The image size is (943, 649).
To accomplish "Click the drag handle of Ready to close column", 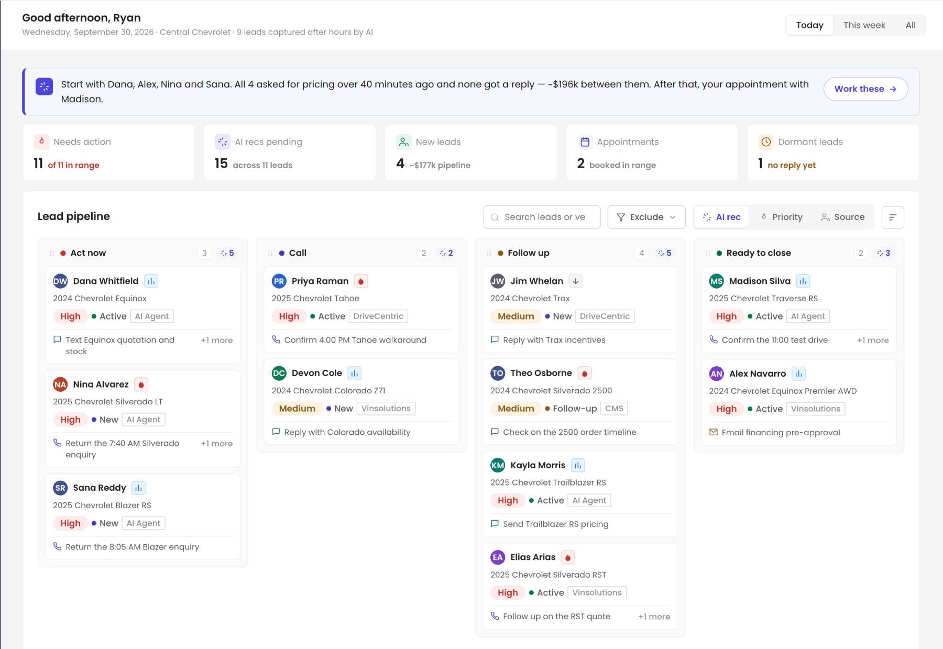I will coord(708,253).
